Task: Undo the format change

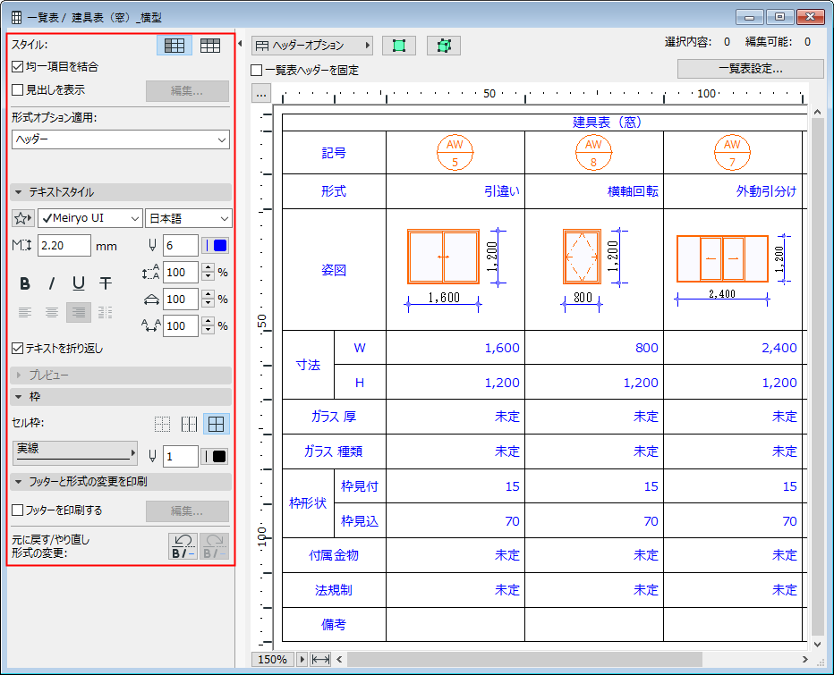Action: pos(183,546)
